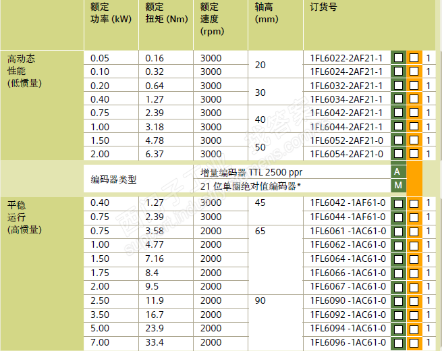This screenshot has width=442, height=351.
Task: Click the '额定速度 (rpm)' column header
Action: point(212,19)
